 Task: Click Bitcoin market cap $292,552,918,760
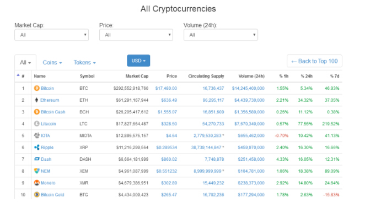pyautogui.click(x=131, y=88)
